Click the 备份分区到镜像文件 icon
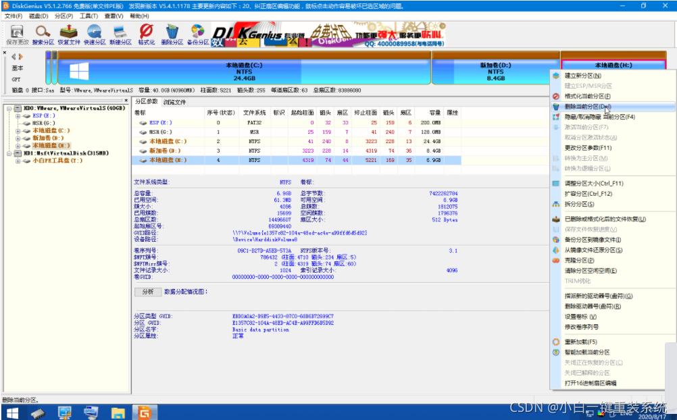 (556, 240)
